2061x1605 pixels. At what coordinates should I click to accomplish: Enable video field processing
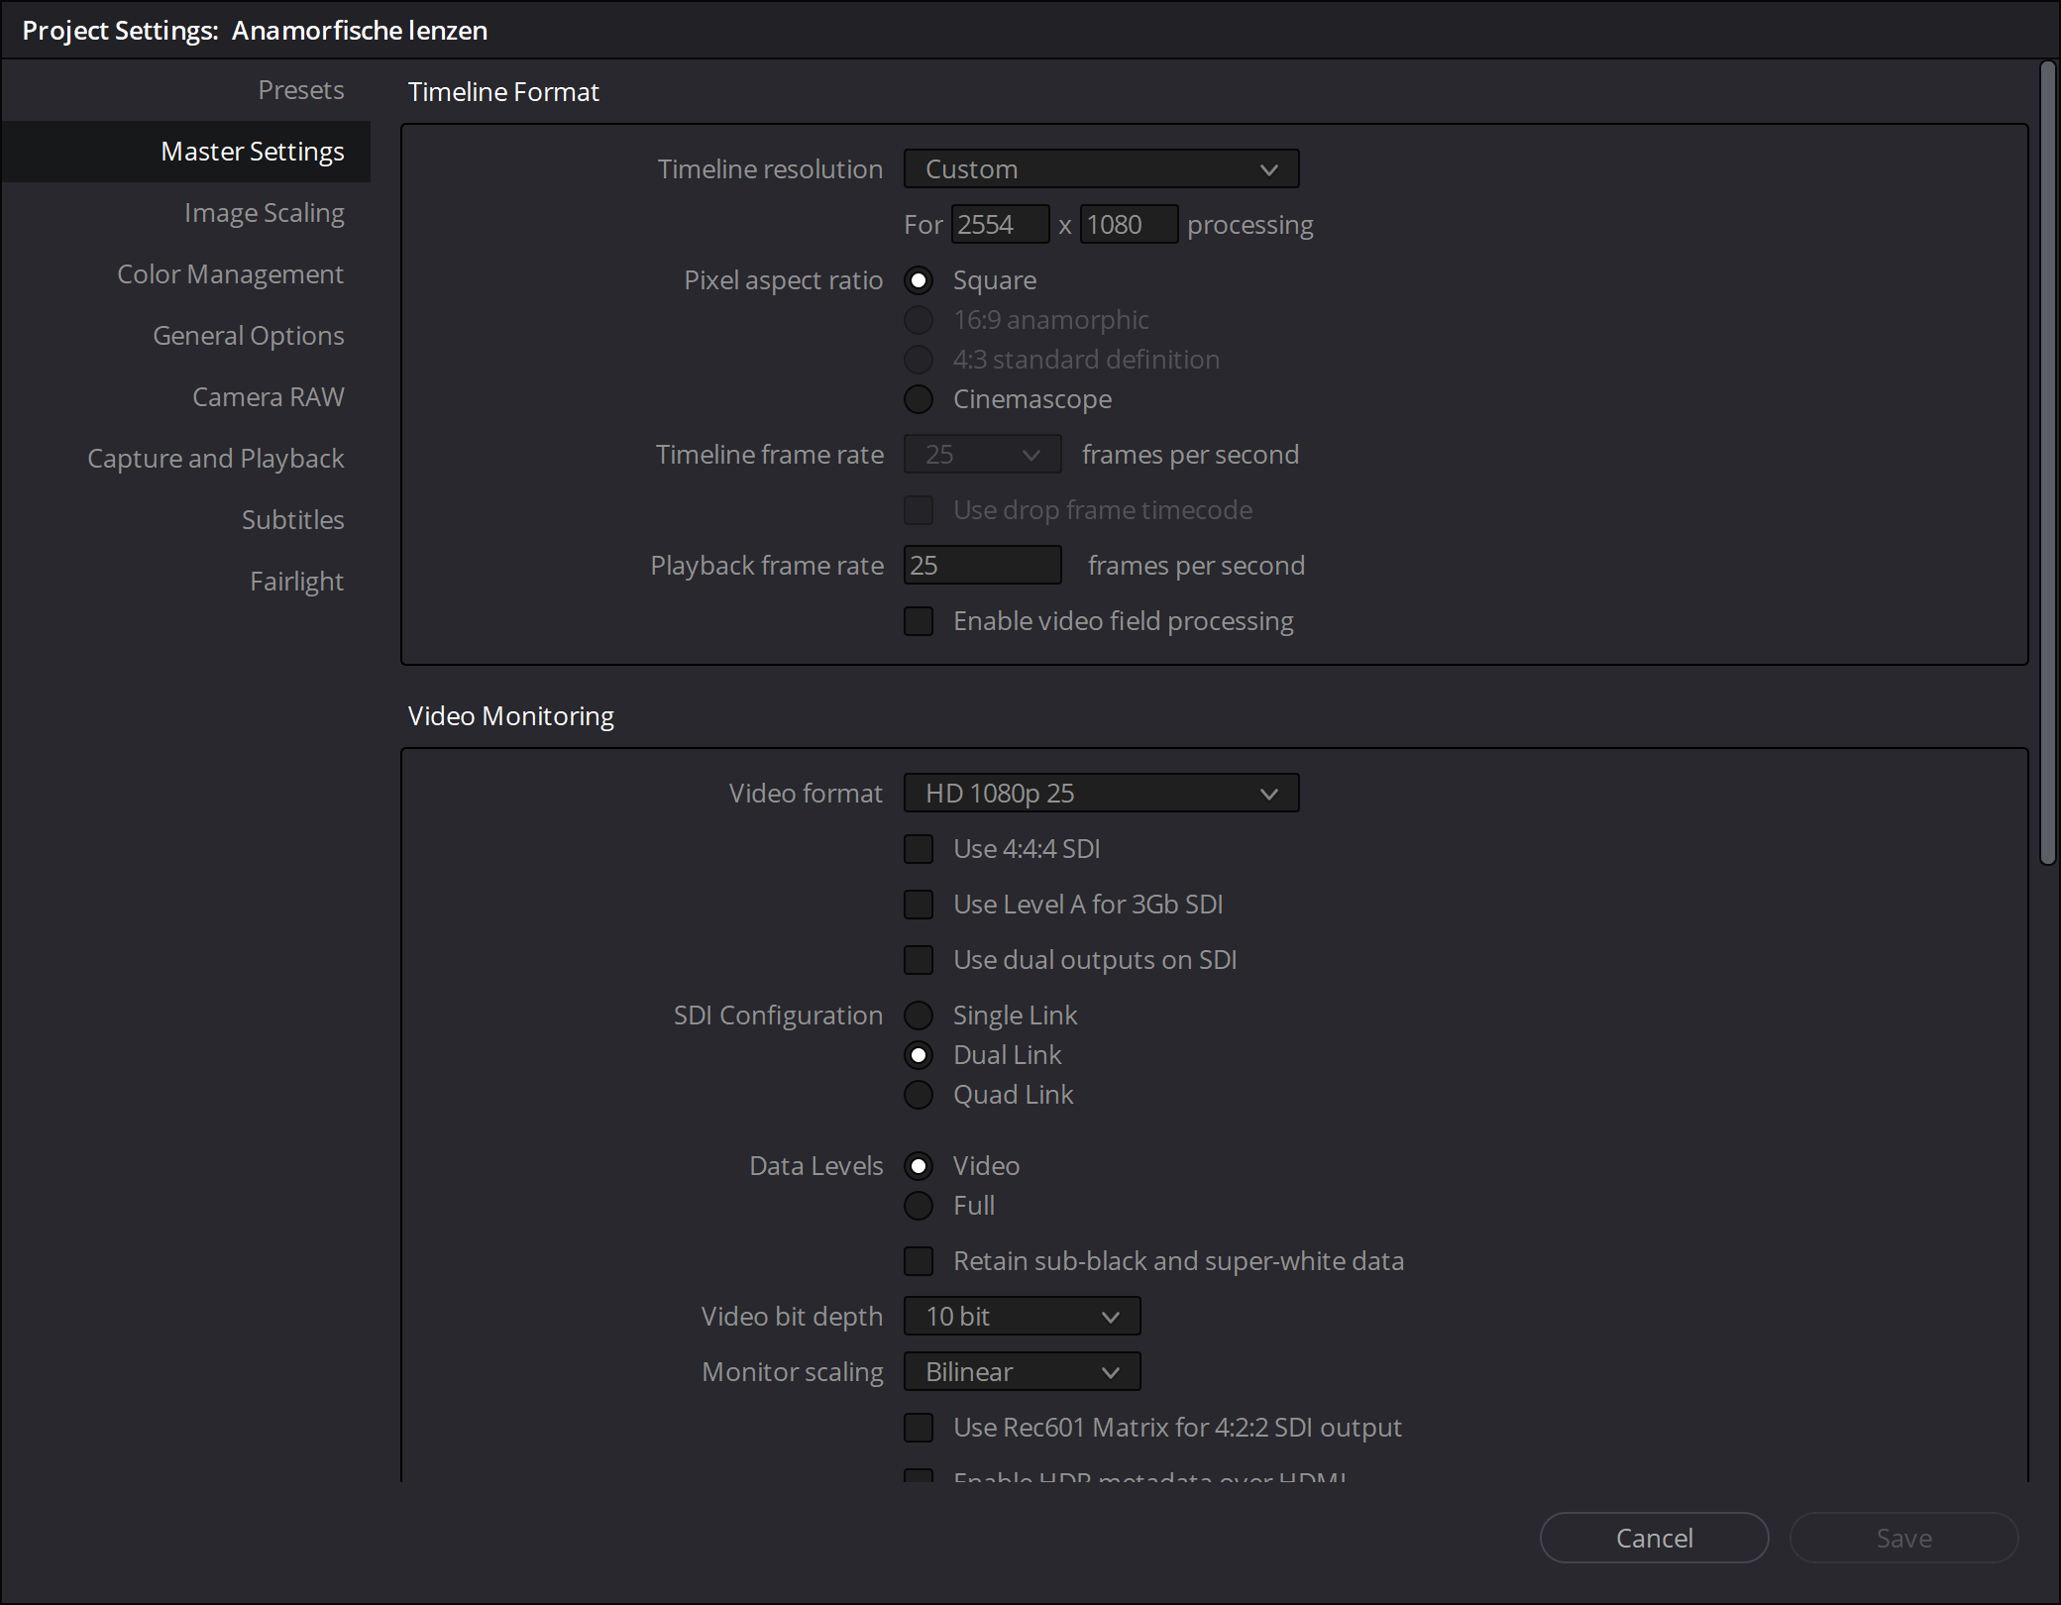tap(919, 620)
